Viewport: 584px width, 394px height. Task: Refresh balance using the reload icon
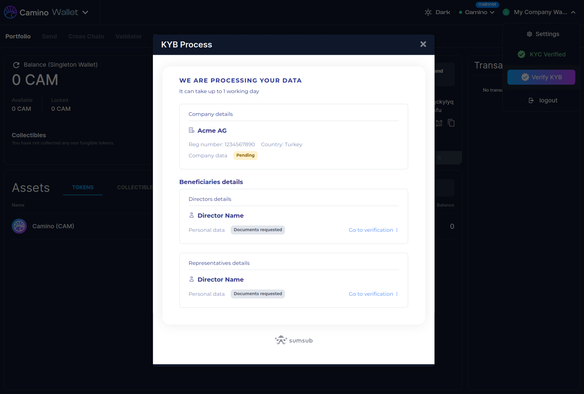[16, 65]
